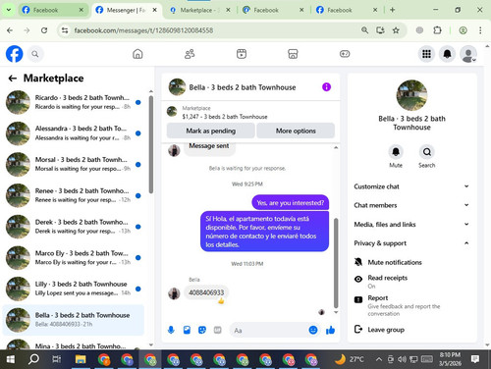Open Renee's conversation
This screenshot has height=369, width=491.
pos(74,195)
